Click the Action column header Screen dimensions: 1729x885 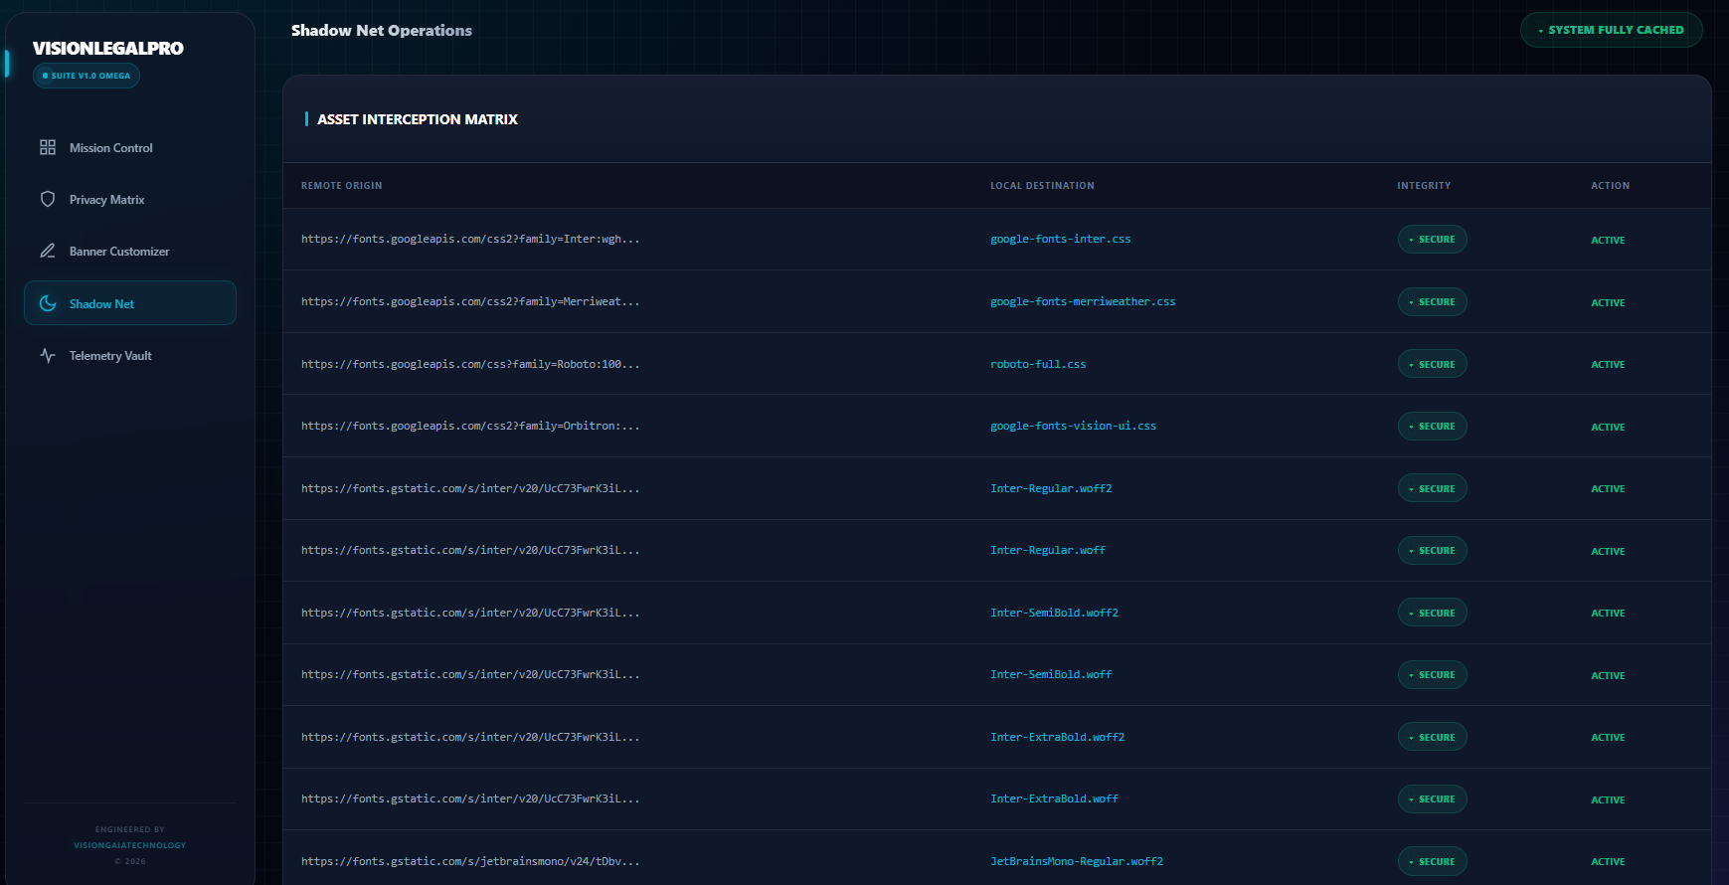pyautogui.click(x=1610, y=186)
